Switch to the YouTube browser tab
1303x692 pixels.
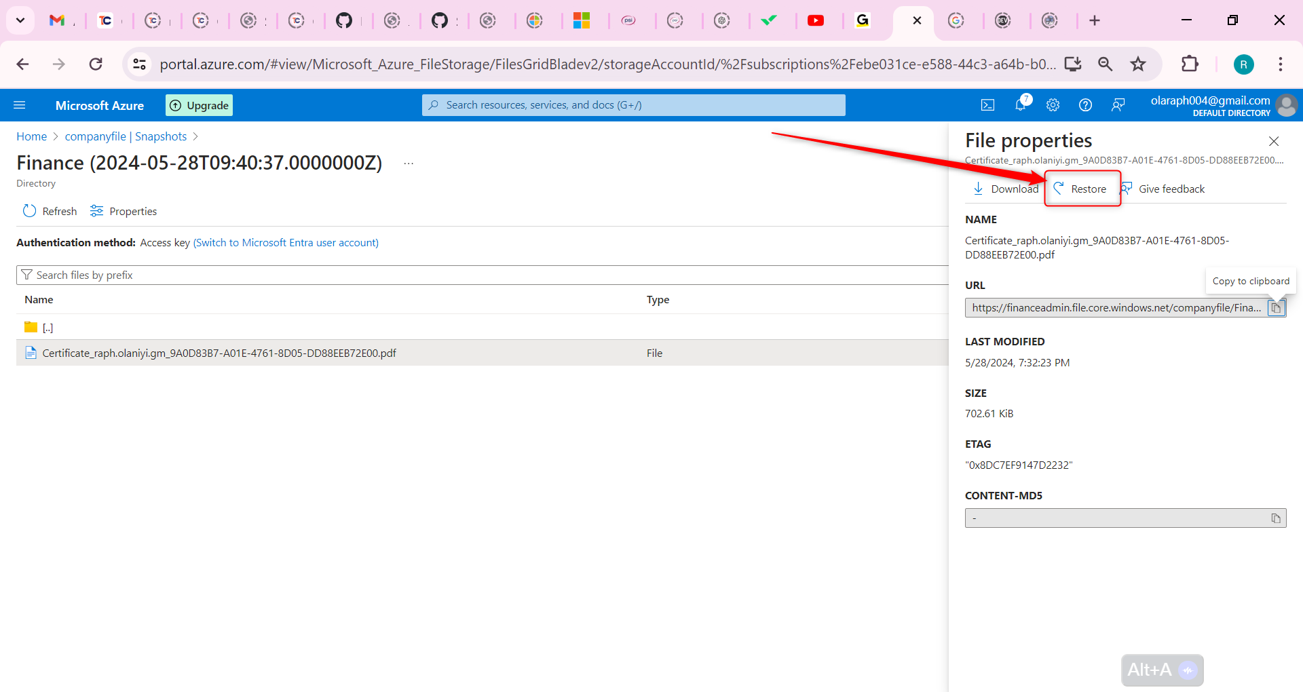coord(816,20)
